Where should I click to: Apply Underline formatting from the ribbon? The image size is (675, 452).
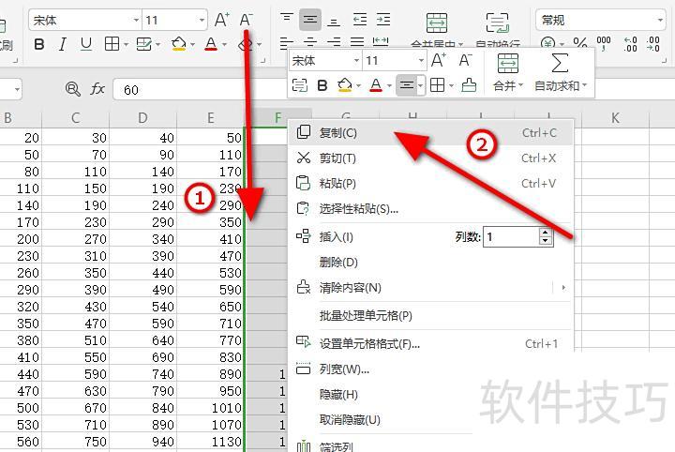click(86, 44)
